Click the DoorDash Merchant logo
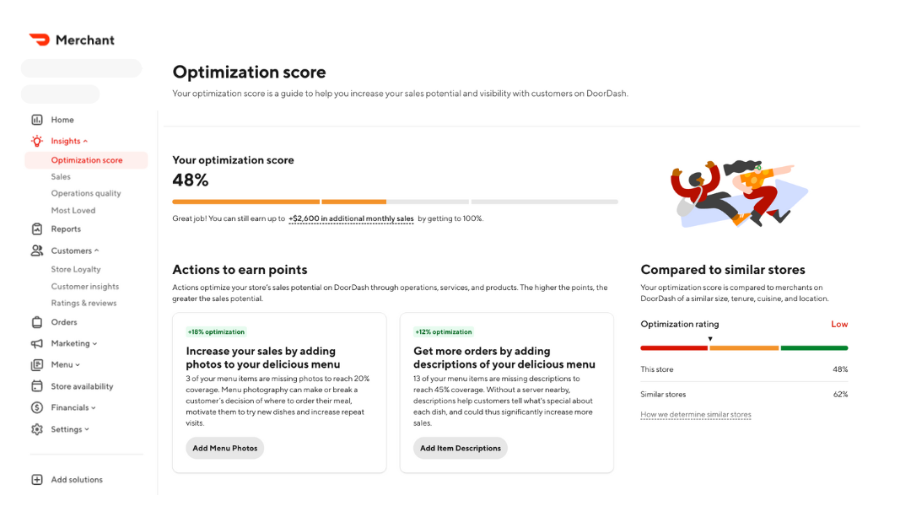Image resolution: width=911 pixels, height=506 pixels. click(x=73, y=39)
